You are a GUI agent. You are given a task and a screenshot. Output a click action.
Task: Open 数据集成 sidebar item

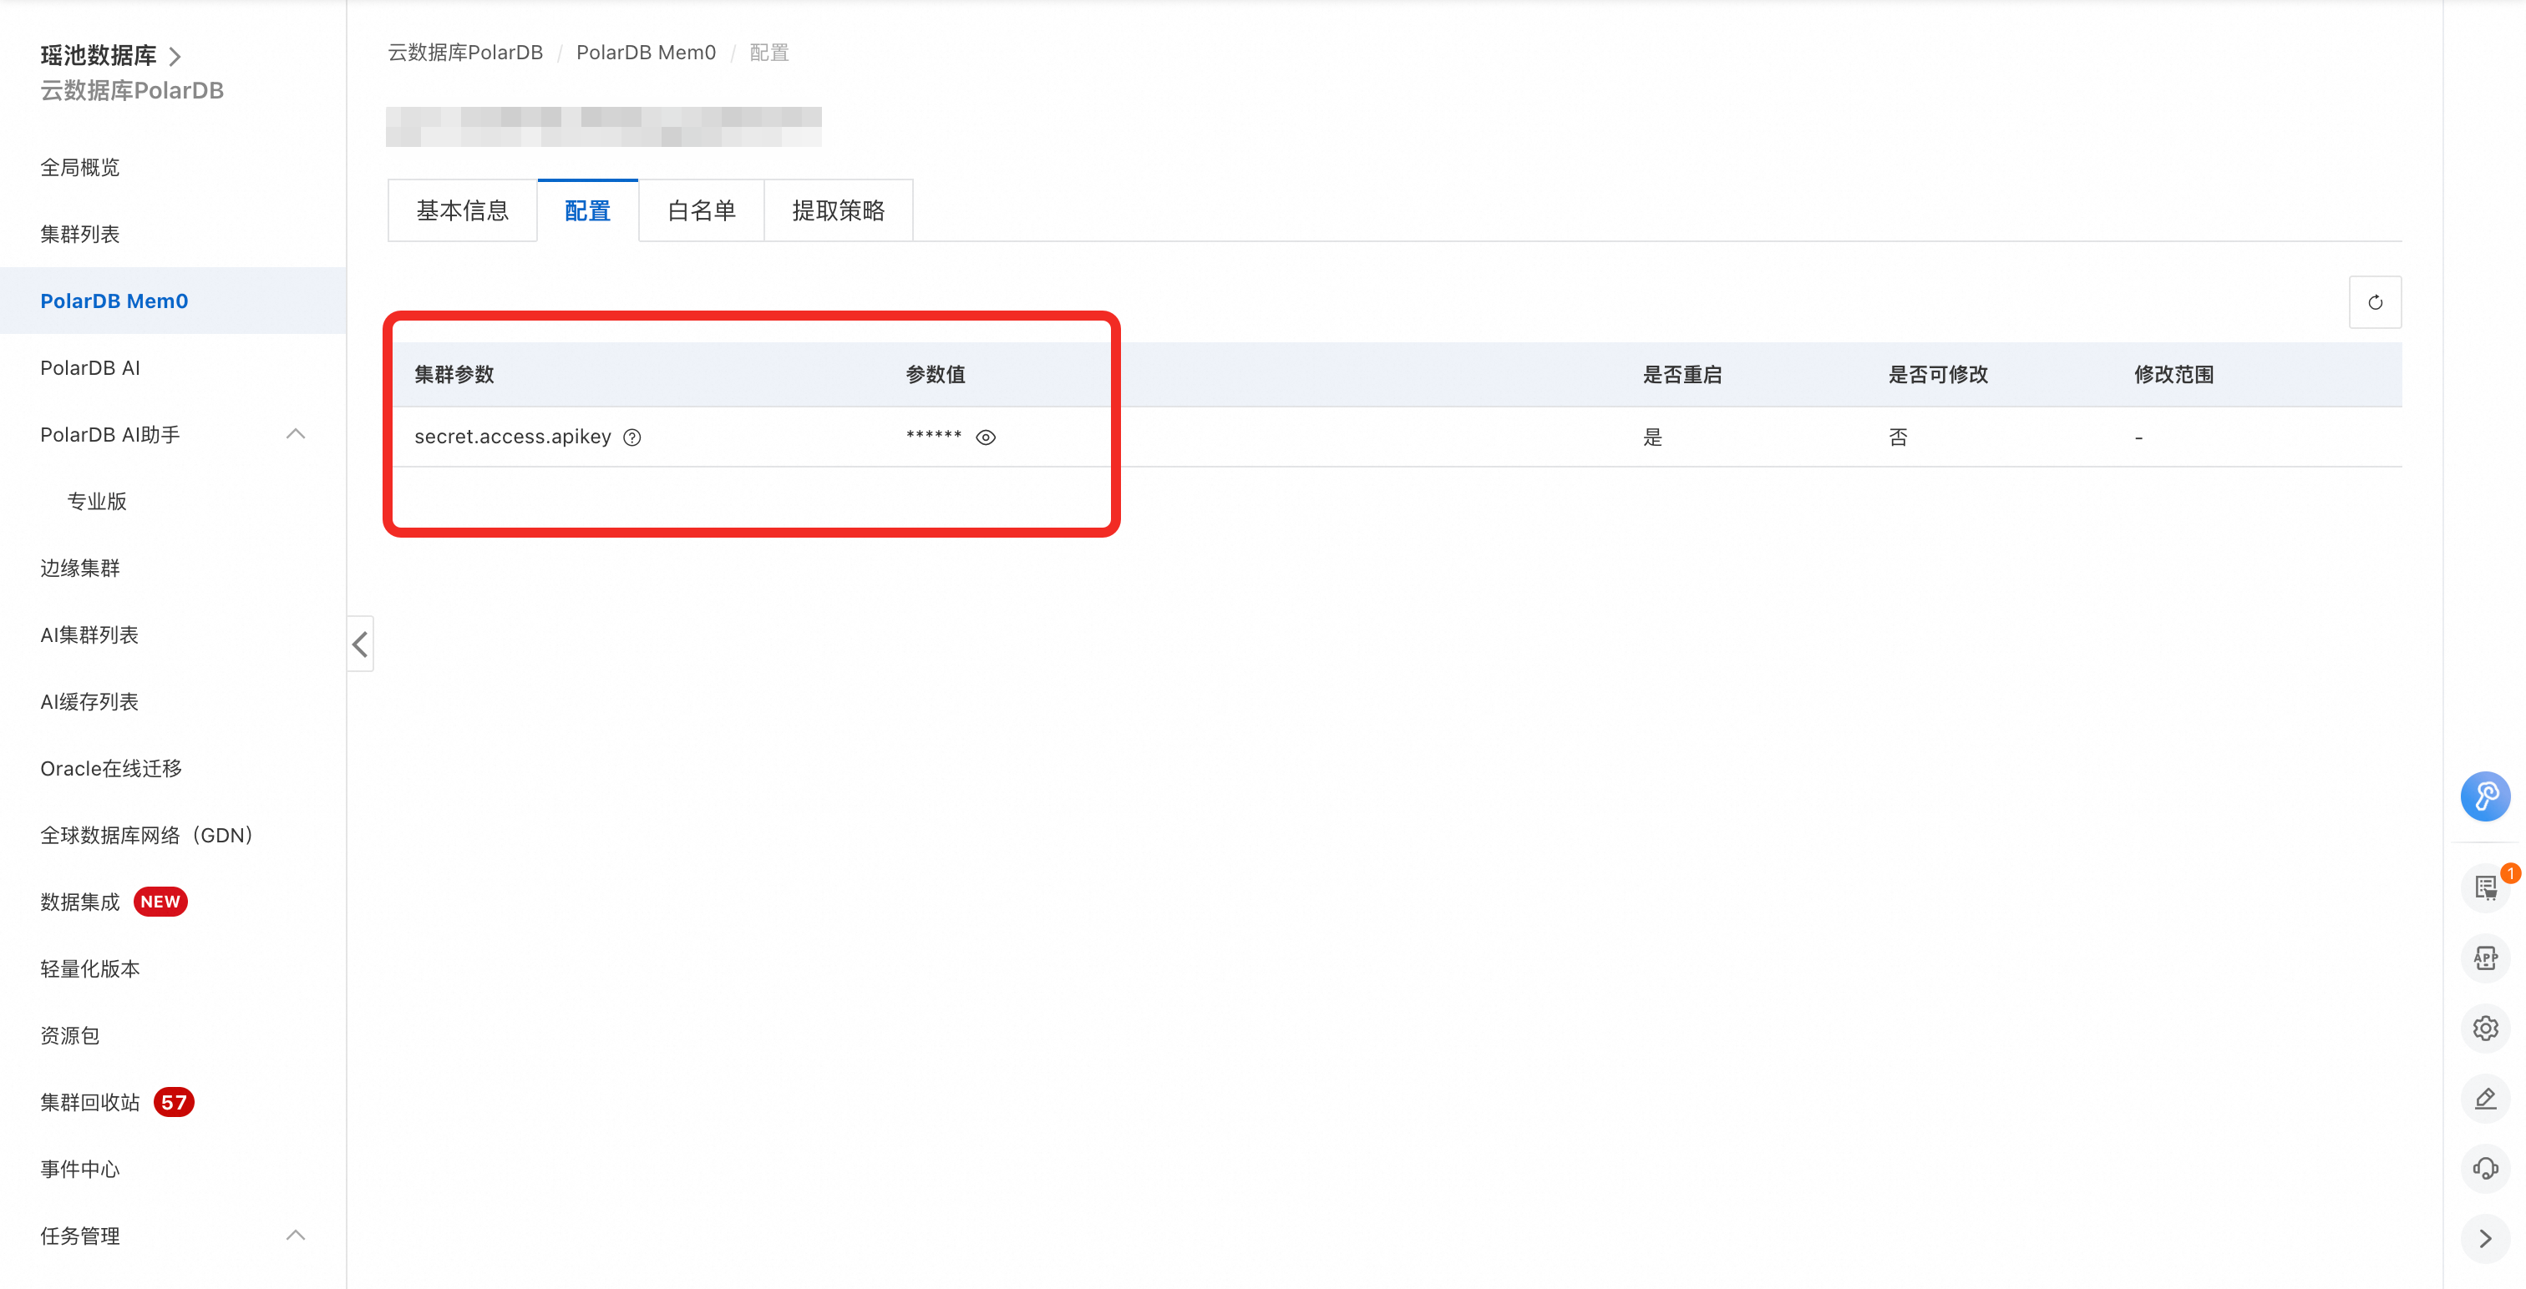pyautogui.click(x=79, y=902)
